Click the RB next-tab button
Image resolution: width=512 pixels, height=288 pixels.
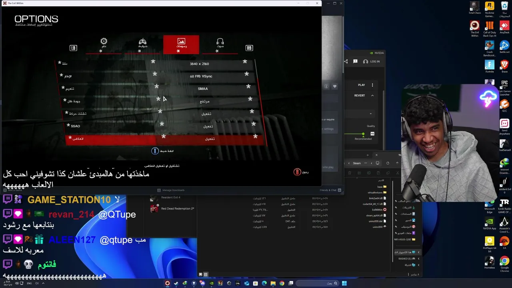[249, 48]
